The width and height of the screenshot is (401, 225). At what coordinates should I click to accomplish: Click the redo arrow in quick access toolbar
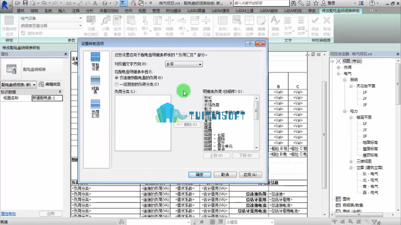pos(55,3)
